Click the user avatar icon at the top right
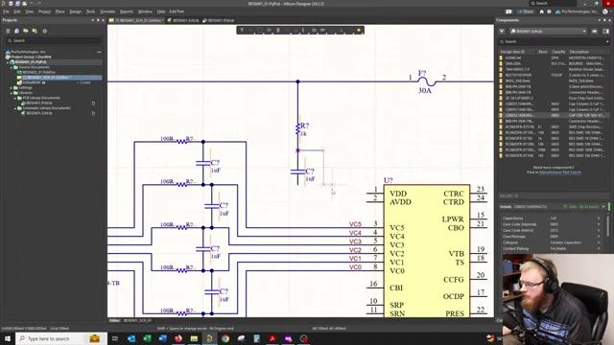 click(x=605, y=11)
